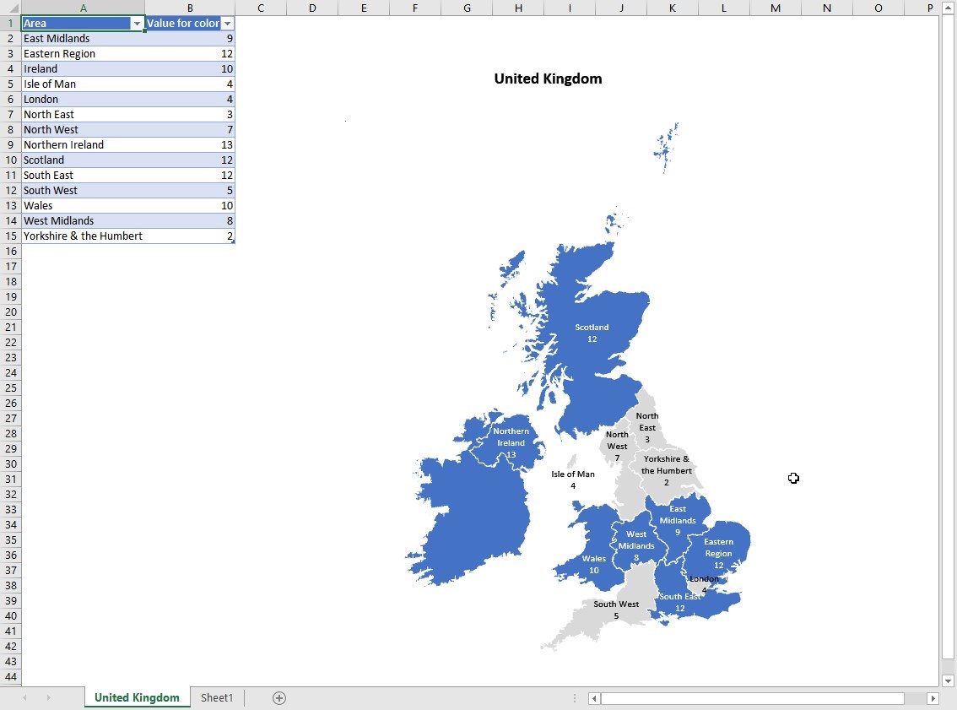Select Yorkshire & the Humbert table cell
This screenshot has width=957, height=710.
83,236
